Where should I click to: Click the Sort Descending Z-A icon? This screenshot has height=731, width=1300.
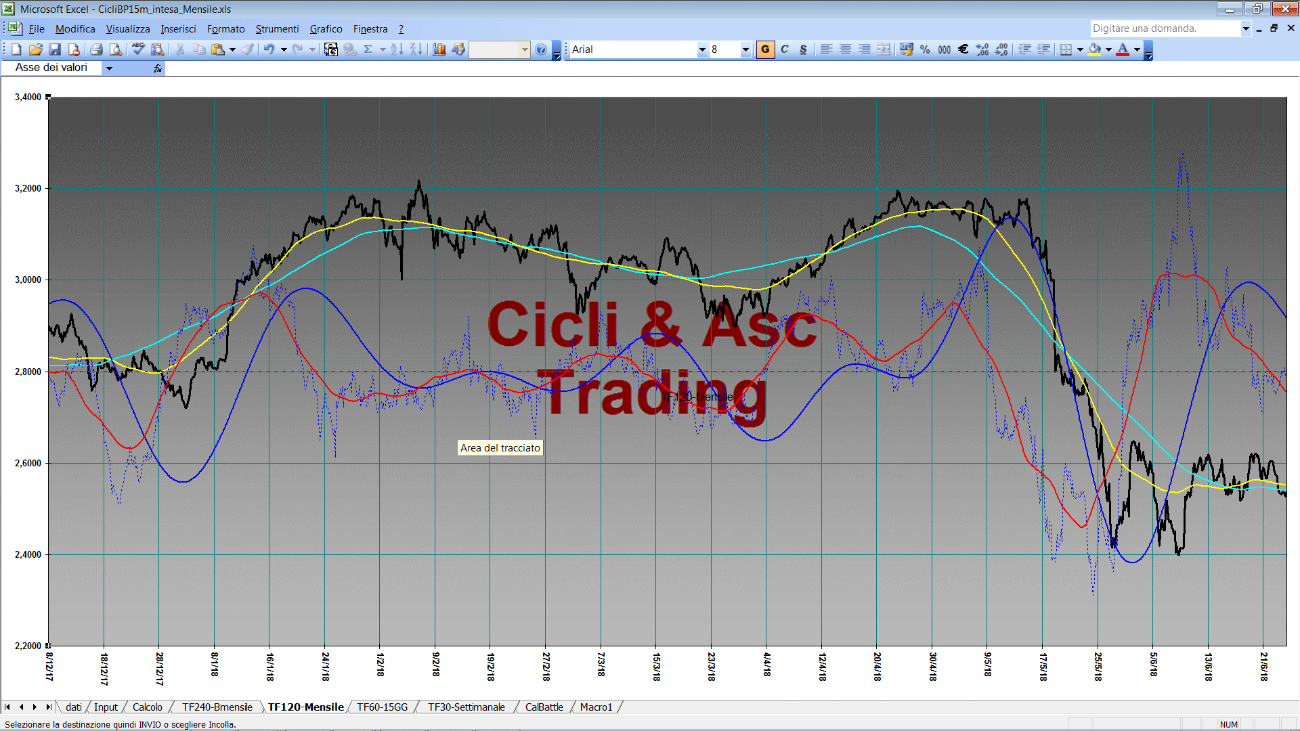(416, 49)
